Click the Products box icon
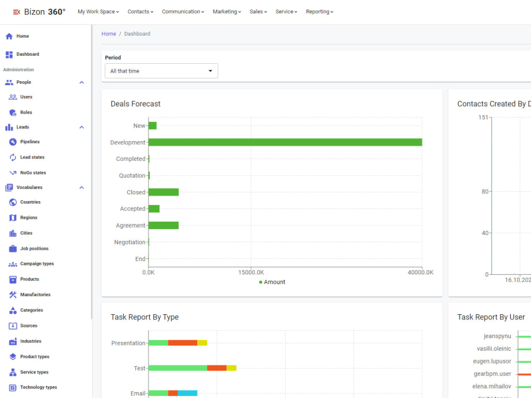 (x=13, y=280)
